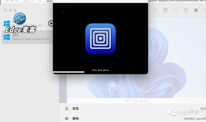Click the Windows logo of w11 VM

point(7,37)
